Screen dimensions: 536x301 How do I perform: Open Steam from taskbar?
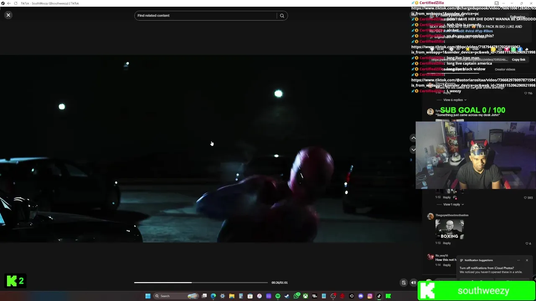(x=287, y=296)
